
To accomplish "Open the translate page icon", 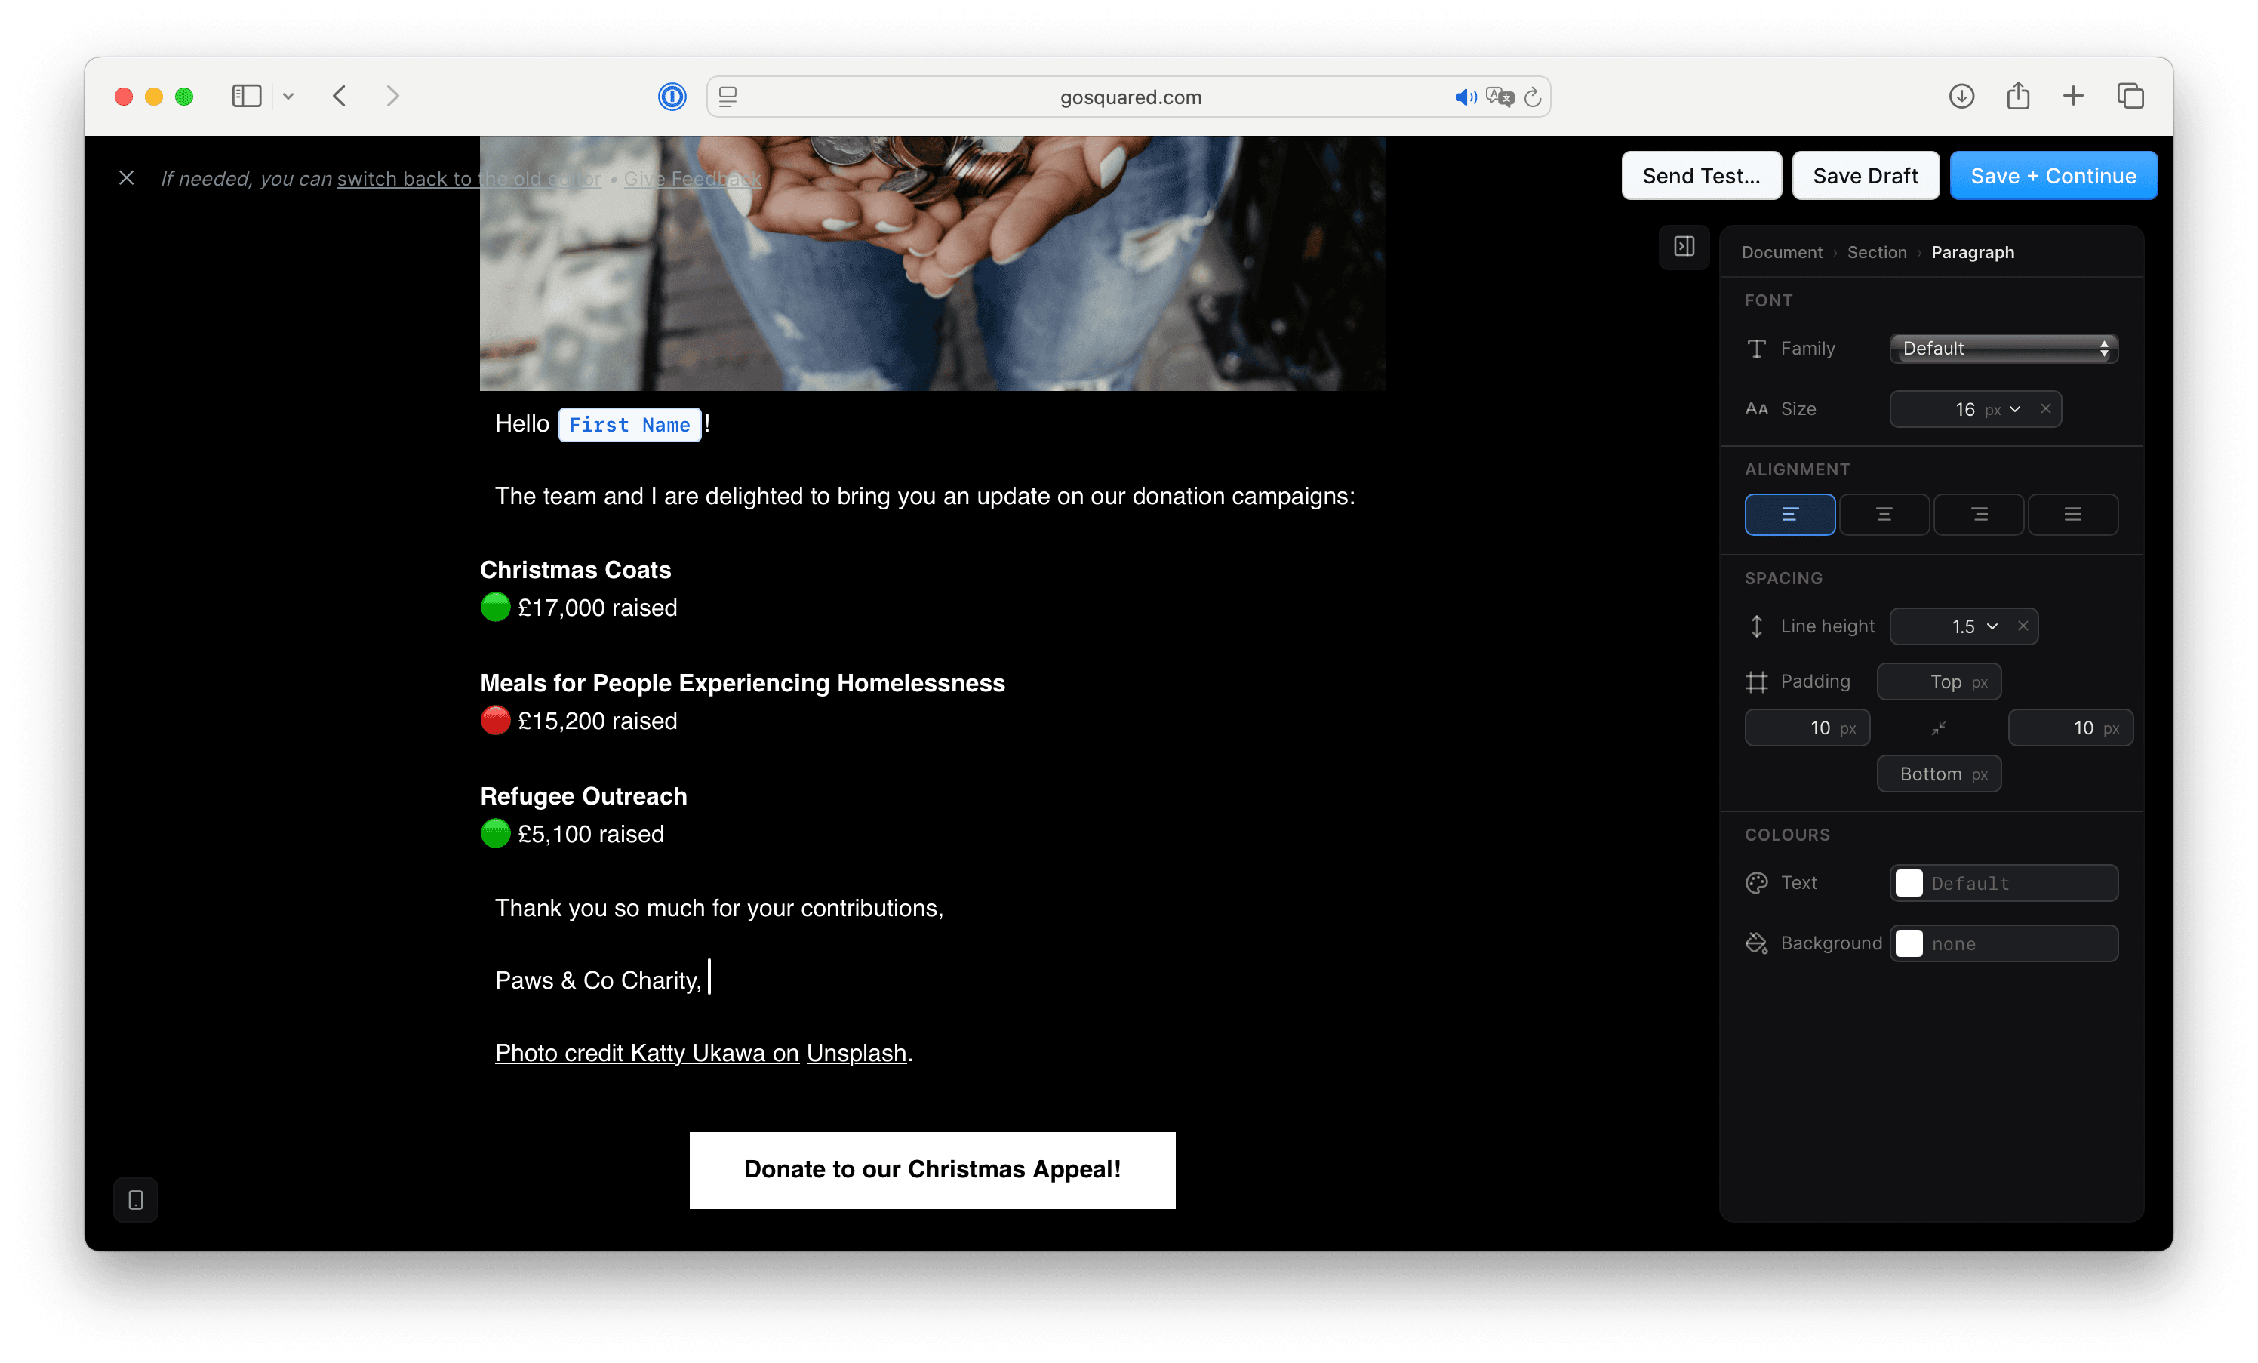I will [1500, 97].
